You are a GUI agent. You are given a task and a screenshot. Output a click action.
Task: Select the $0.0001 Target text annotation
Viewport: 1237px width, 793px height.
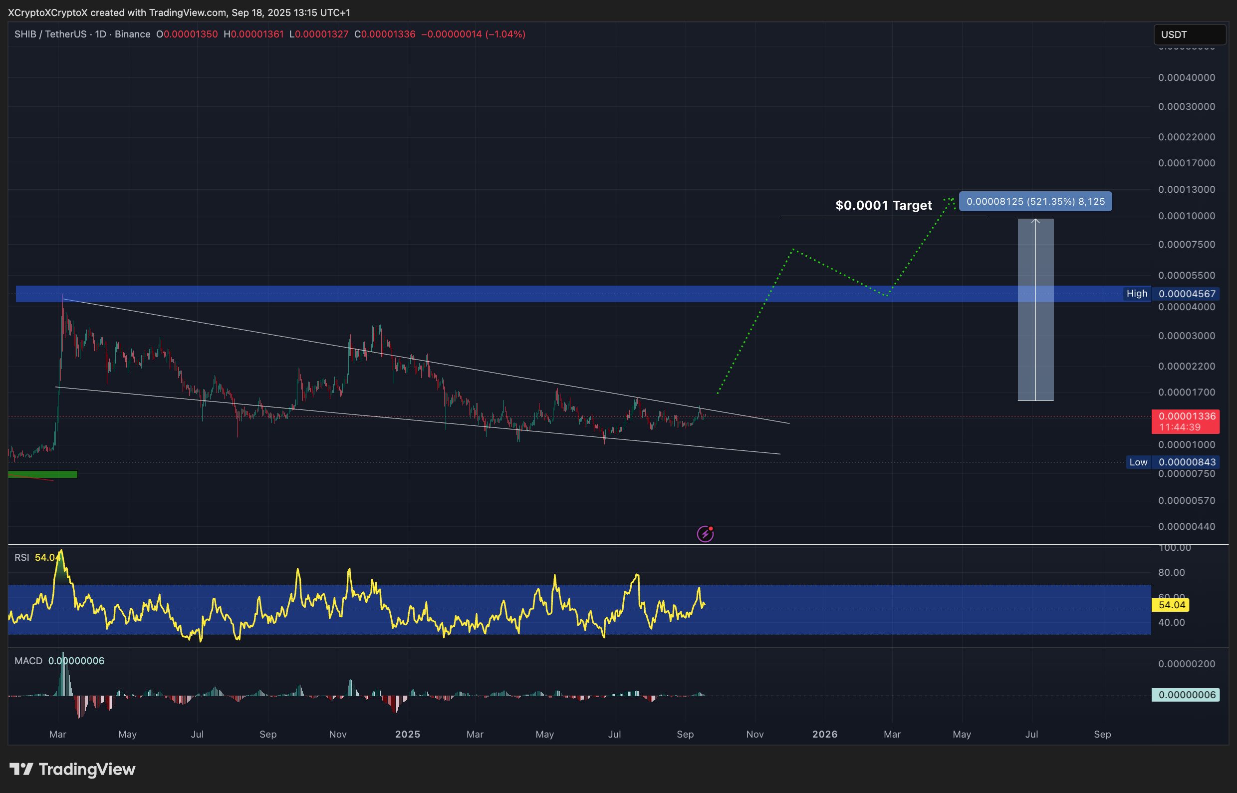[x=883, y=205]
